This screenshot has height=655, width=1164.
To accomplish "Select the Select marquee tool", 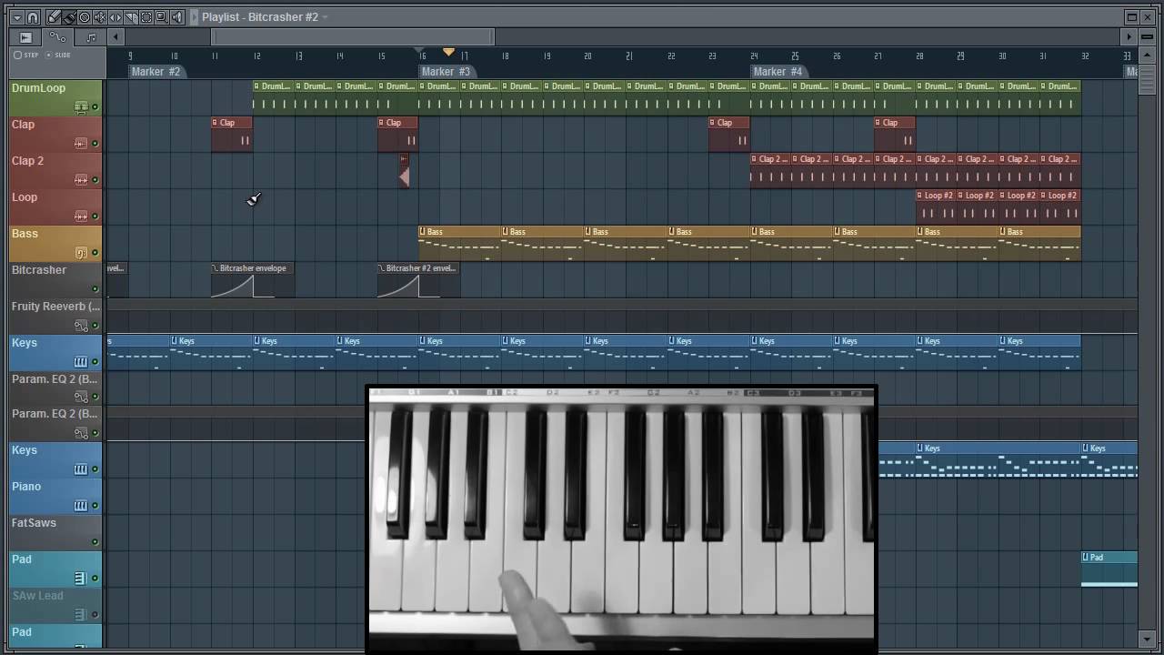I will [146, 17].
